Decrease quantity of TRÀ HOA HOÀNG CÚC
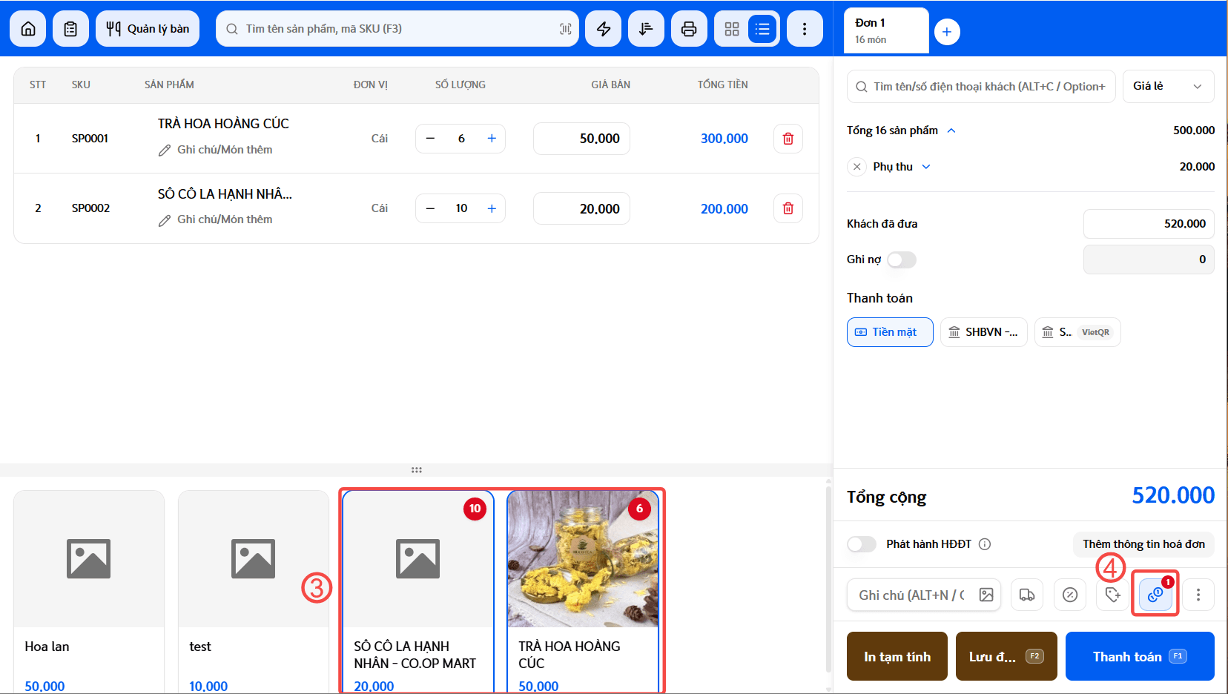1228x694 pixels. [x=430, y=139]
